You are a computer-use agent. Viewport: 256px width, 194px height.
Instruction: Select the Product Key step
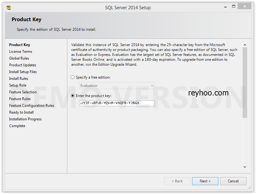pyautogui.click(x=20, y=45)
